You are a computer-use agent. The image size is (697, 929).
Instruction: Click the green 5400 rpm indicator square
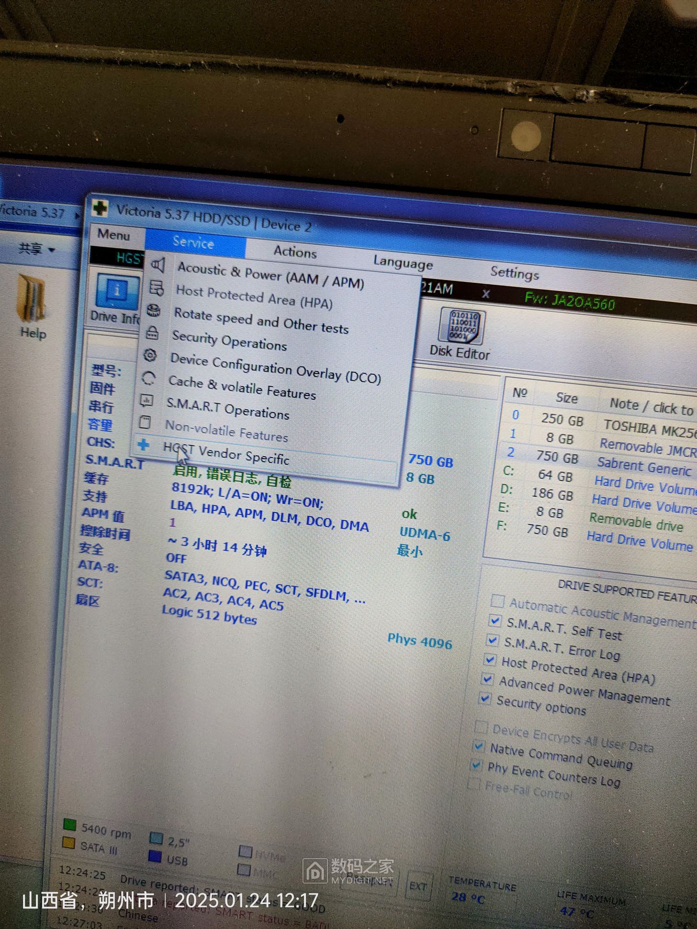(70, 824)
